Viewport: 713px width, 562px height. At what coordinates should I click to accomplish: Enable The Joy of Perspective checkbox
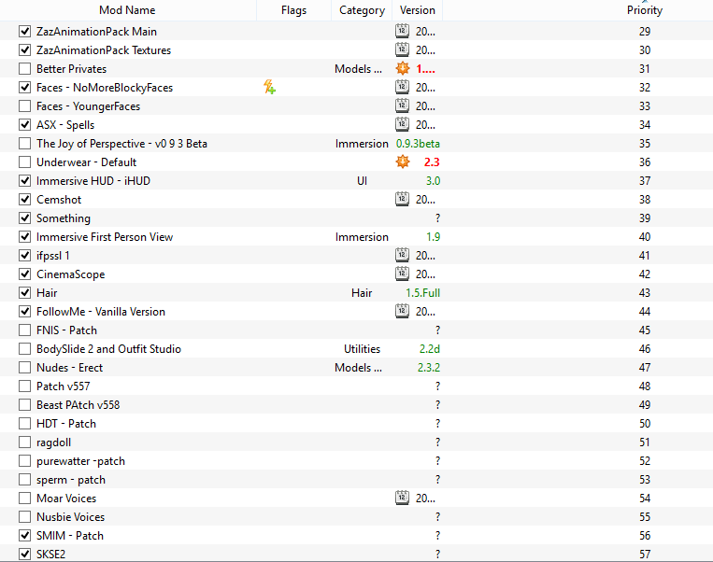tap(24, 144)
